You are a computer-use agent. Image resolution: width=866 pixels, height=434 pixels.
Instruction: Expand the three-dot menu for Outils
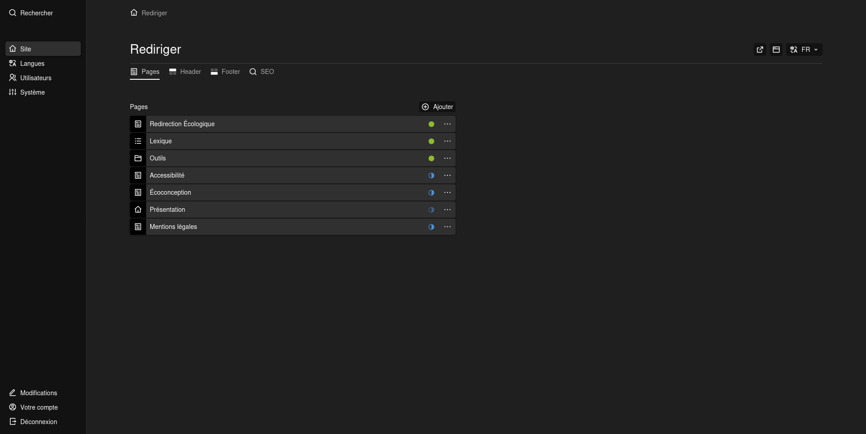coord(447,158)
